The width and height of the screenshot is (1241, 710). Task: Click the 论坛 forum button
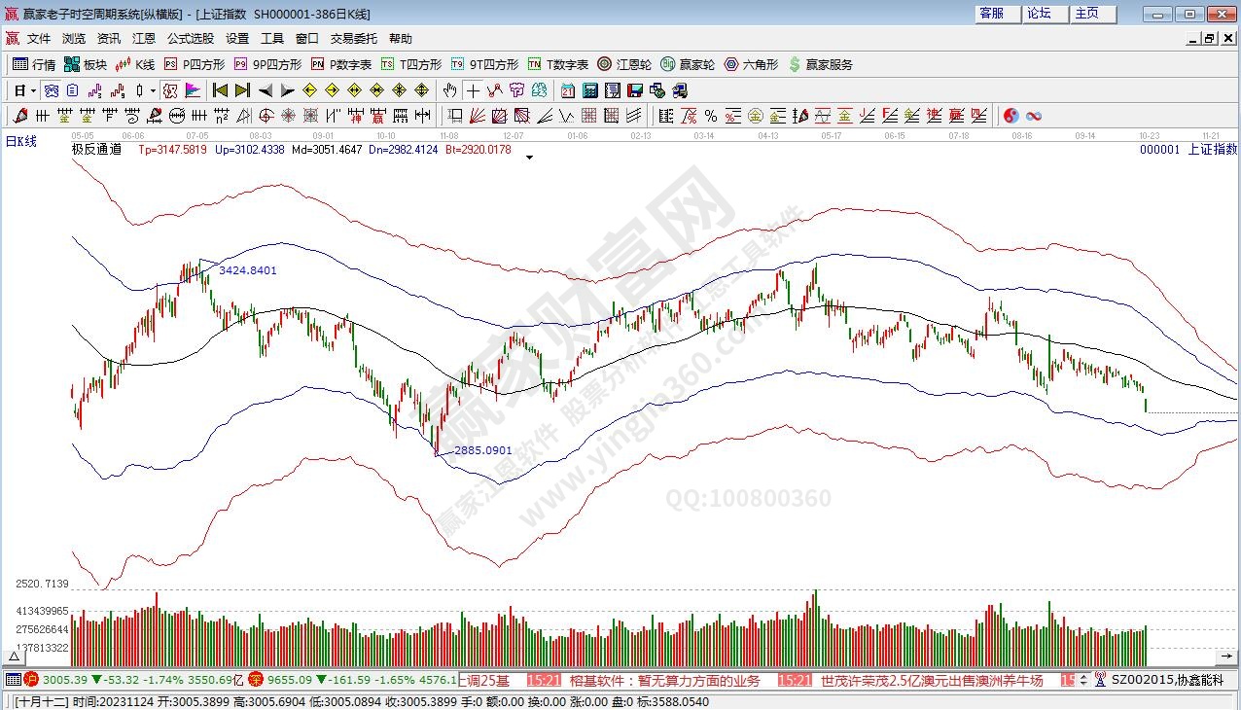point(1039,14)
